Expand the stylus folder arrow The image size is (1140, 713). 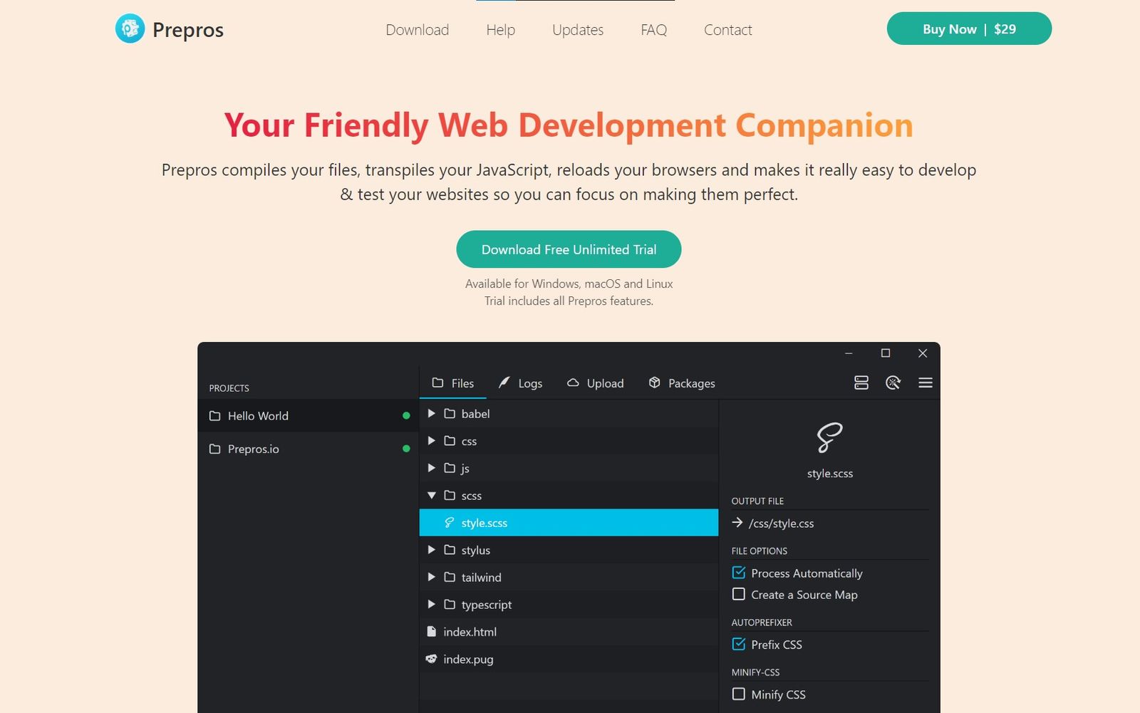[x=431, y=550]
